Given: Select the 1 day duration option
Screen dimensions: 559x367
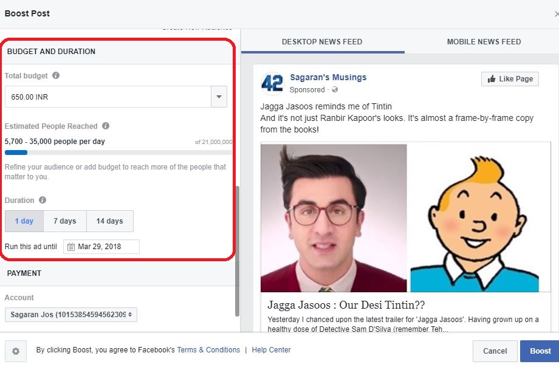Looking at the screenshot, I should pos(24,221).
